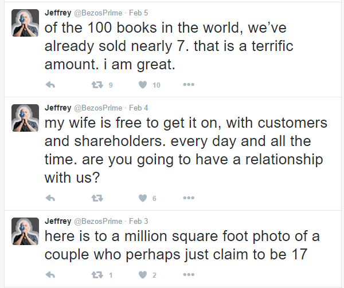The image size is (344, 288).
Task: Expand more actions on the Feb 4 tweet
Action: (188, 198)
